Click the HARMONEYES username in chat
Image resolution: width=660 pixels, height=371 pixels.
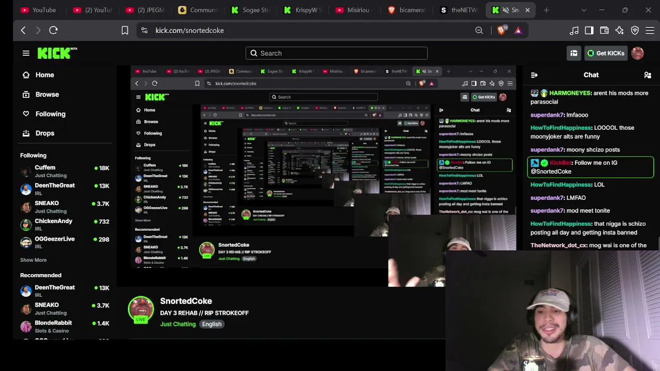tap(570, 93)
